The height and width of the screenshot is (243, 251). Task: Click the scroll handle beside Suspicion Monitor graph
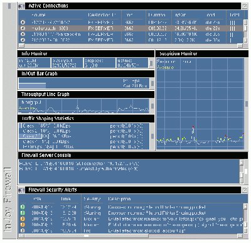pos(247,104)
